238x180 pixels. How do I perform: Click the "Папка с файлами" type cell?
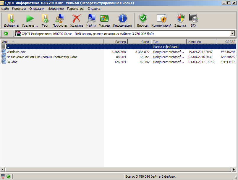(166, 47)
